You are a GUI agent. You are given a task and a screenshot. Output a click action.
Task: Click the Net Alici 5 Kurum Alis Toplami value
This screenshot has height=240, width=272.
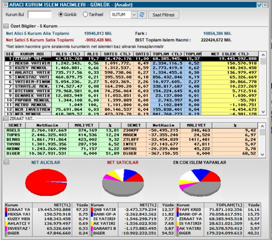(98, 34)
